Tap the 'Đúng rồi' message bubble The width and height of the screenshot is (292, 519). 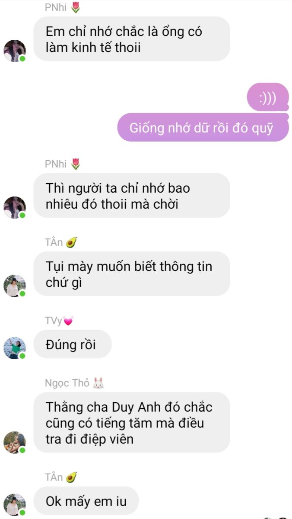click(x=73, y=344)
